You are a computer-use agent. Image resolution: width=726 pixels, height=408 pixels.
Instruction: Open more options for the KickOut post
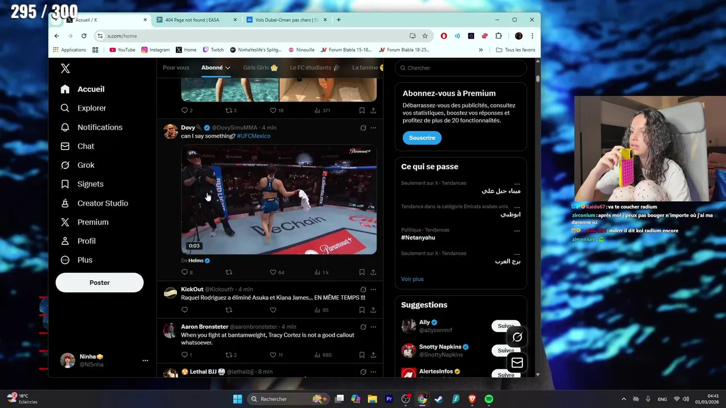point(373,290)
